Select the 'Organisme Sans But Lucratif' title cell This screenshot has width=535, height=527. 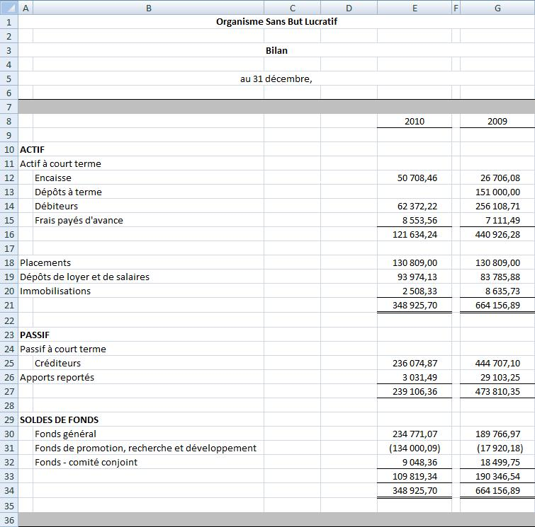click(276, 21)
